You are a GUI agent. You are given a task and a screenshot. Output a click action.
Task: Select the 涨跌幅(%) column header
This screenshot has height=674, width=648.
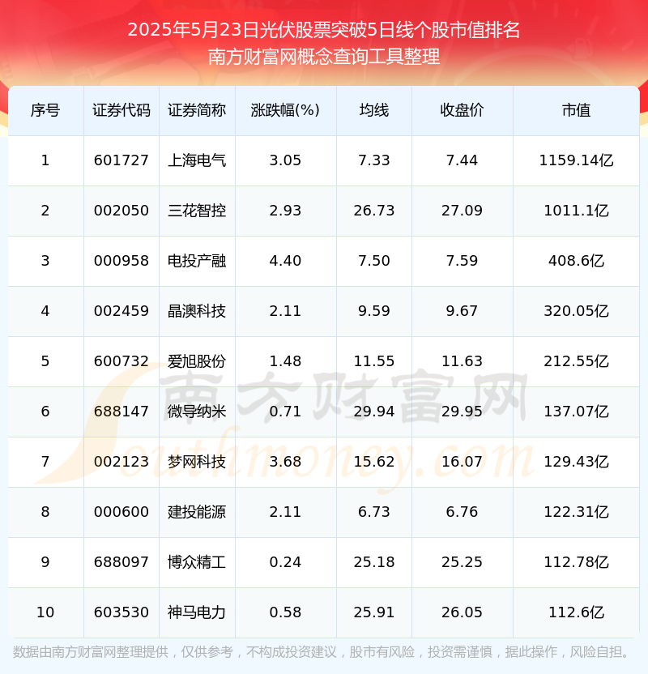(x=285, y=110)
